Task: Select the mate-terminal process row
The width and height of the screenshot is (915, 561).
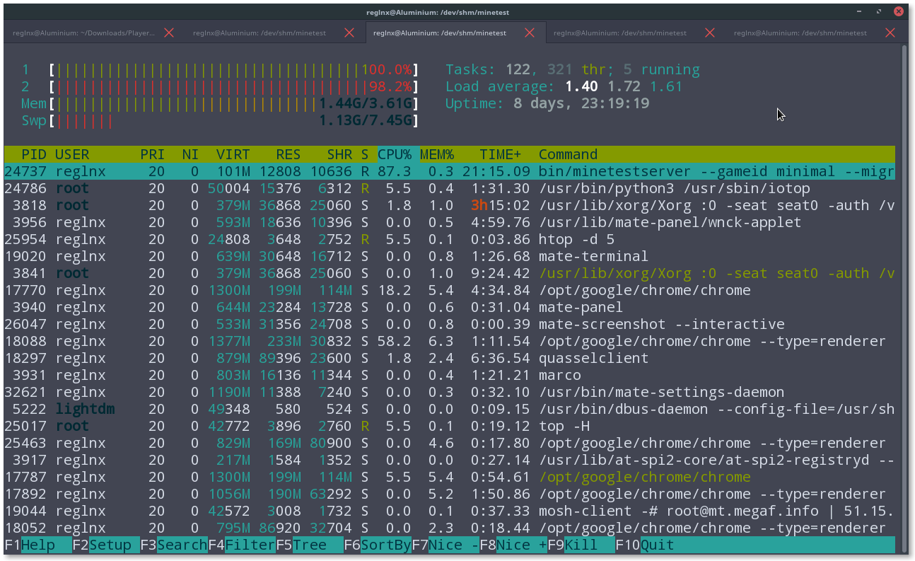Action: pyautogui.click(x=449, y=256)
